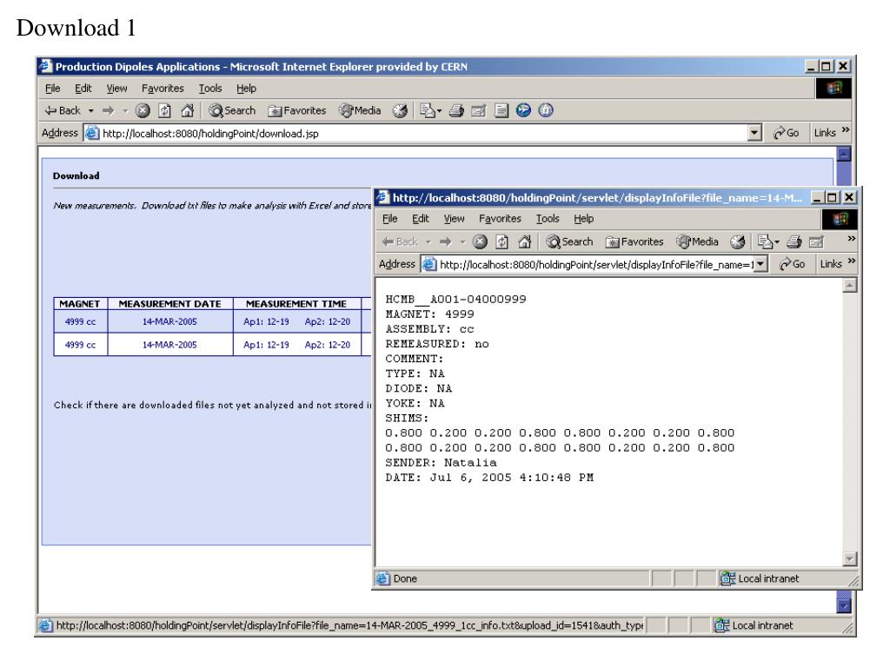This screenshot has width=890, height=667.
Task: Click 'MEASUREMENT DATE' column header
Action: point(169,304)
